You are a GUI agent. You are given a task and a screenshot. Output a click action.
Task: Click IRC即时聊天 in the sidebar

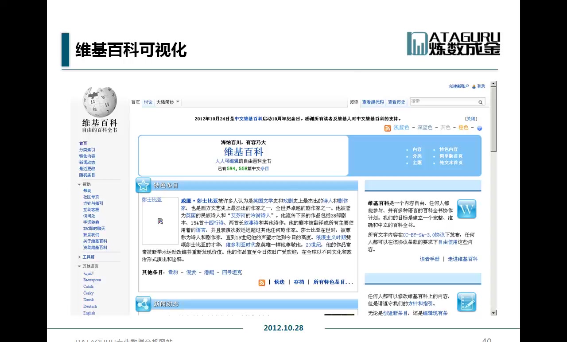pos(94,229)
